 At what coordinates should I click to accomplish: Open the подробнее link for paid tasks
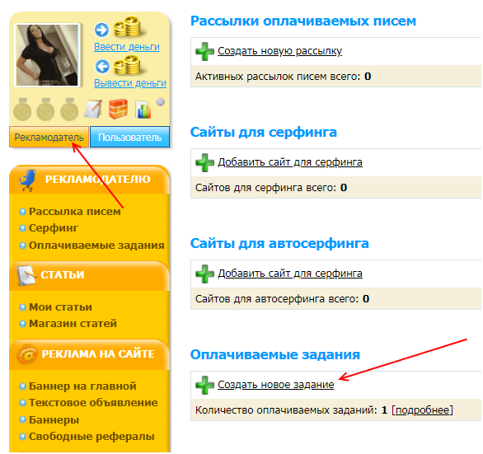[422, 410]
